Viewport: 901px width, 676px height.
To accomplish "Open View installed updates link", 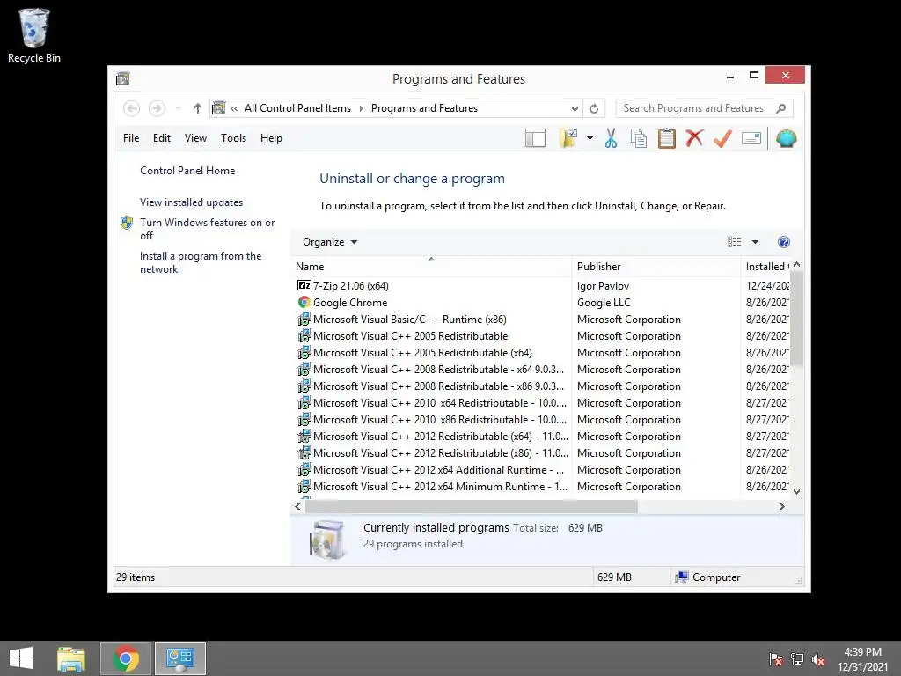I will coord(191,202).
